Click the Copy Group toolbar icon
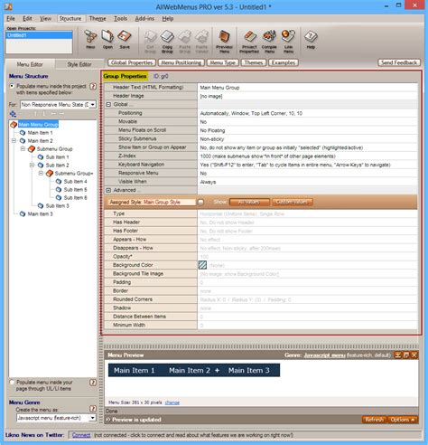This screenshot has width=428, height=445. click(x=167, y=42)
